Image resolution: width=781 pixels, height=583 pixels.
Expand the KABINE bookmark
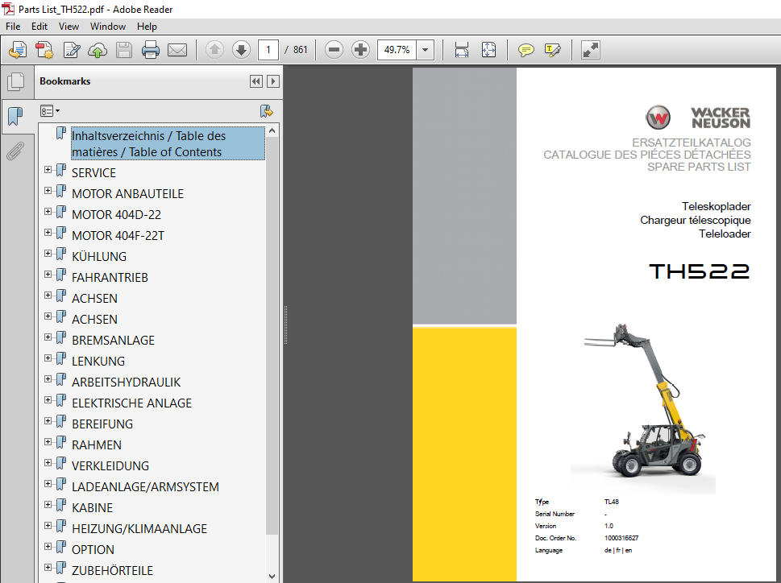(48, 504)
